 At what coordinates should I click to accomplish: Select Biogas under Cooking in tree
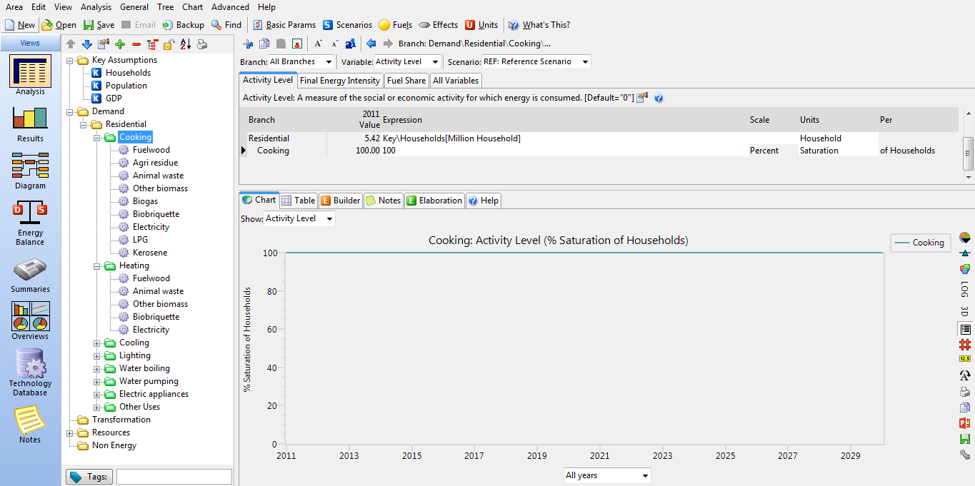(x=145, y=201)
